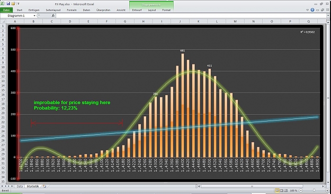Viewport: 331px width, 194px height.
Task: Switch to Normal view in status bar
Action: [x=278, y=191]
